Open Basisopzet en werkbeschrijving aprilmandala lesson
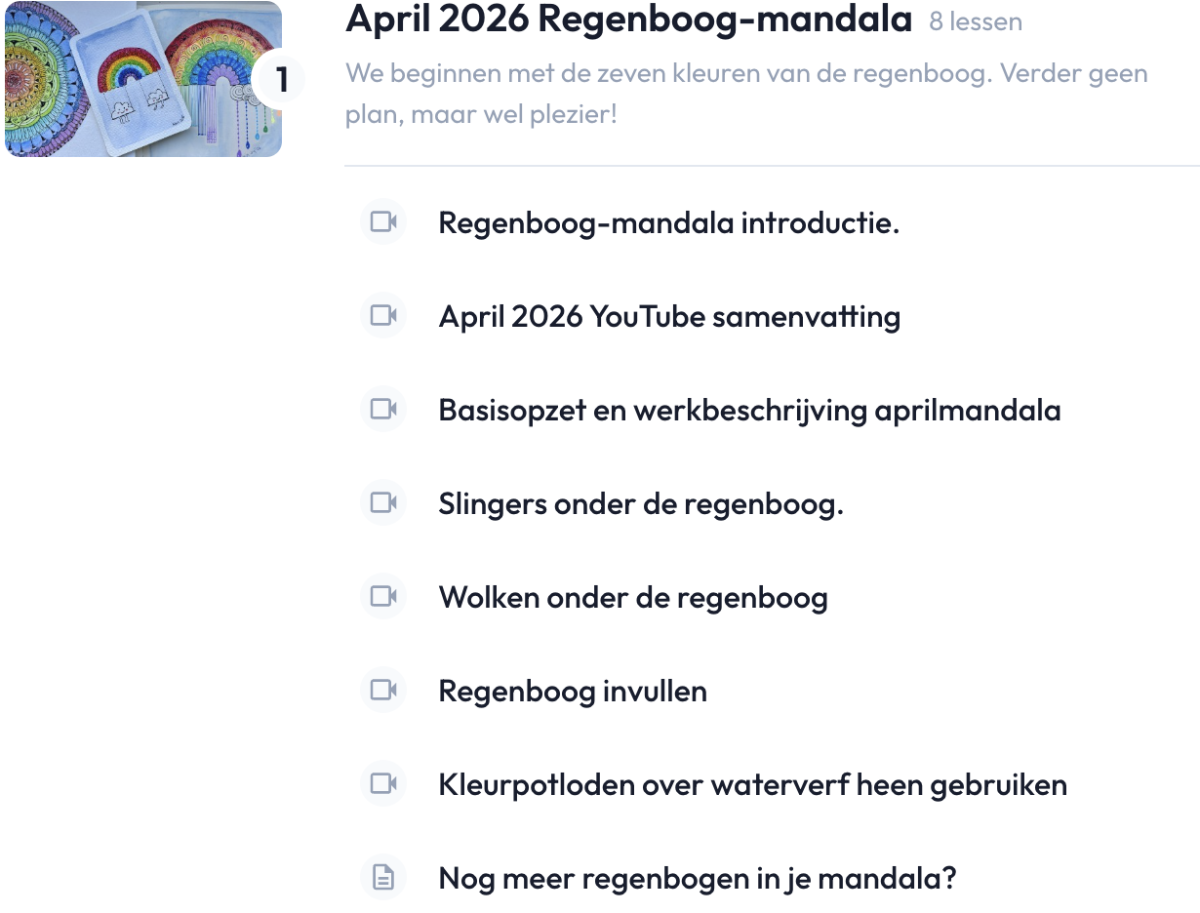 click(x=749, y=411)
